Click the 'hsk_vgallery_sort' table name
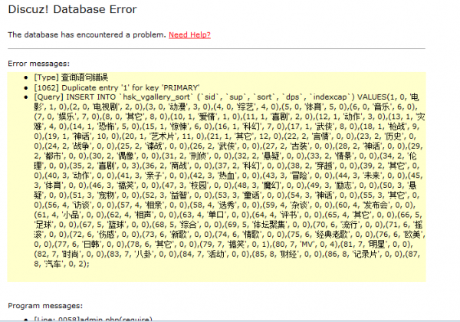 156,97
